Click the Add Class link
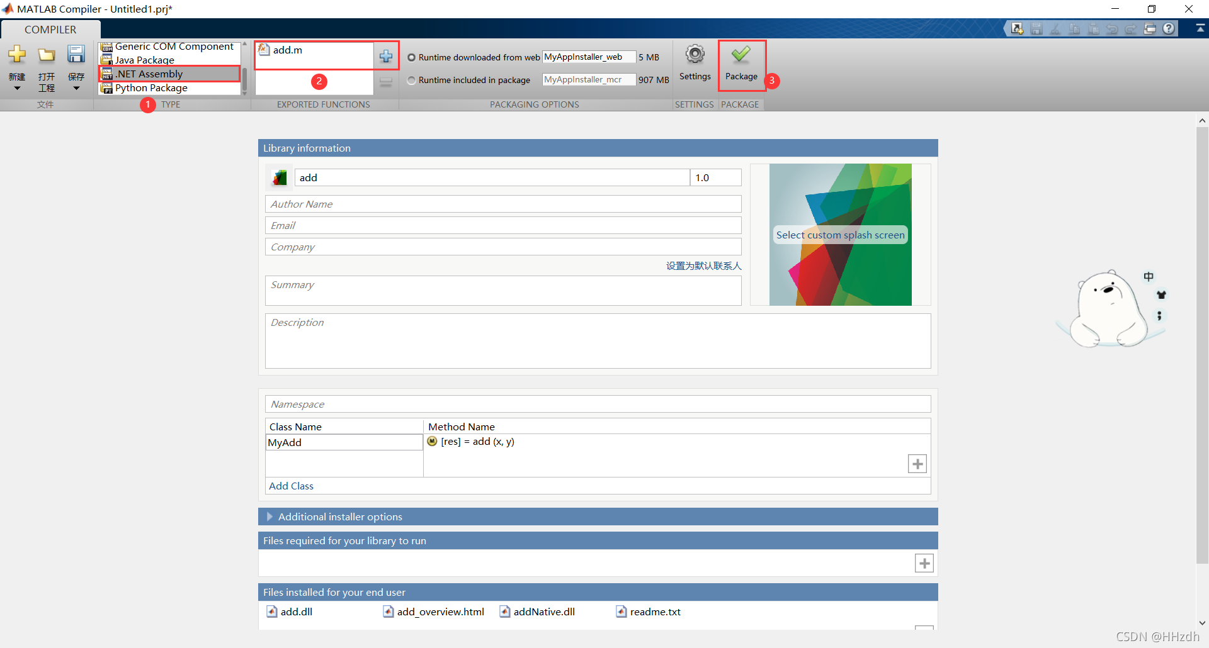This screenshot has height=648, width=1209. point(291,486)
